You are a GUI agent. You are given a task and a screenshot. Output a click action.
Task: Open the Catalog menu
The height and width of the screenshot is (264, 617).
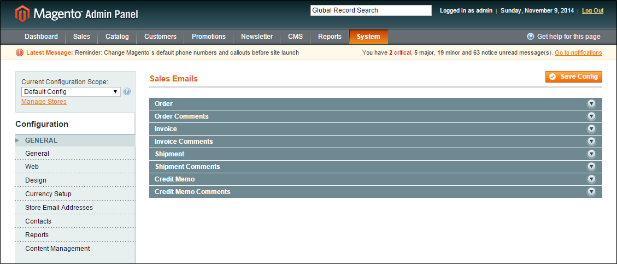pyautogui.click(x=117, y=37)
